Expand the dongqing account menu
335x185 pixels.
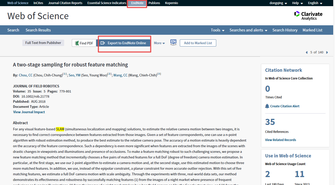(278, 3)
